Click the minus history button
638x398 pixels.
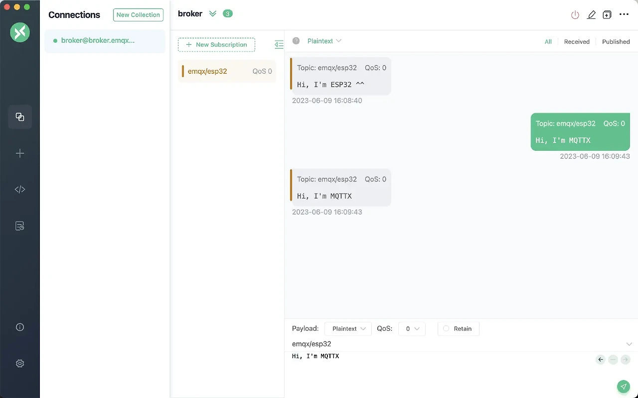(x=613, y=359)
